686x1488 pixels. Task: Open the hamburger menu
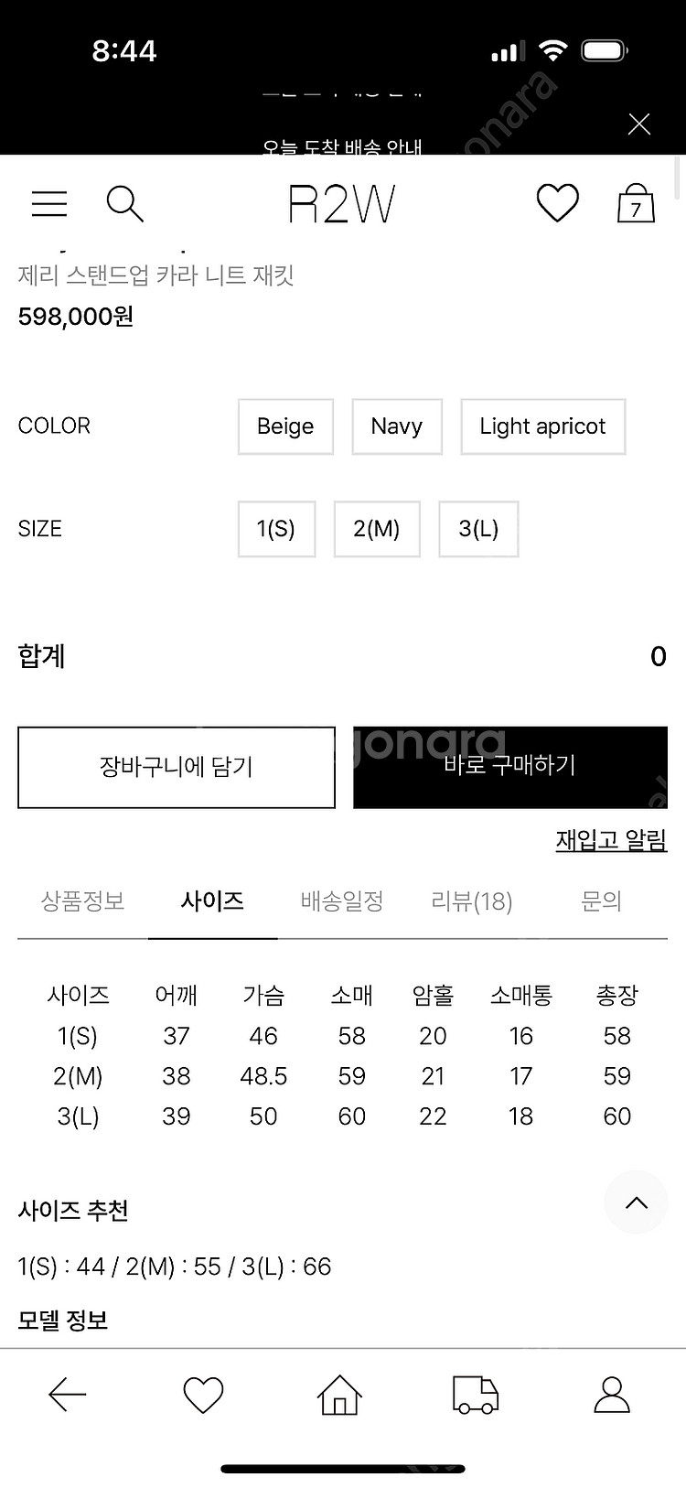pos(49,203)
